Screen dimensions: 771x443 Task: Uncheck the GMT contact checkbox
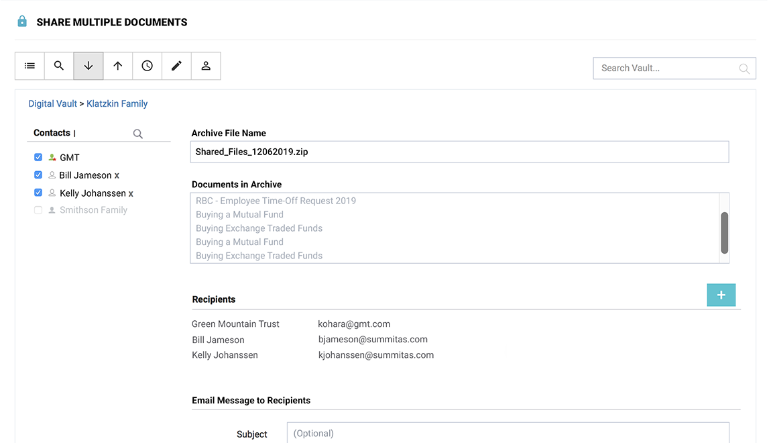(38, 157)
